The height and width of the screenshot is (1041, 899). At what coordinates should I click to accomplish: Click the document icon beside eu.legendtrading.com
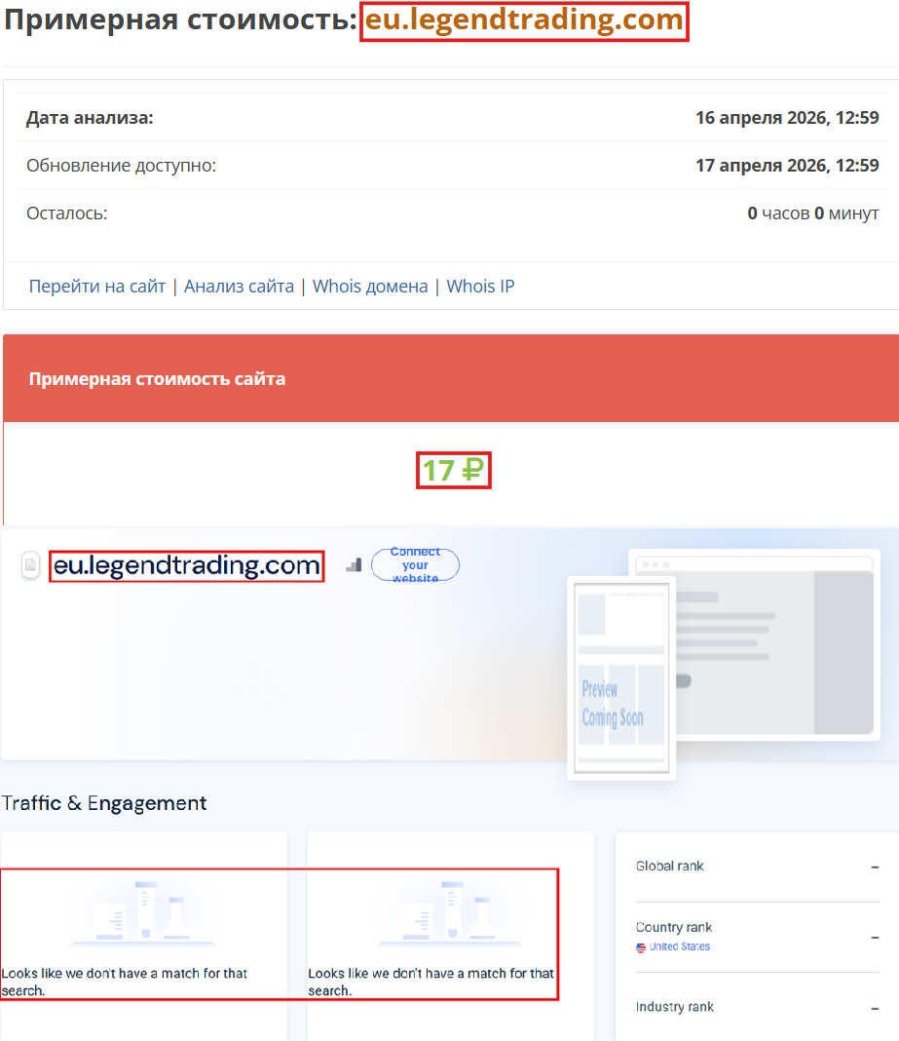coord(29,565)
